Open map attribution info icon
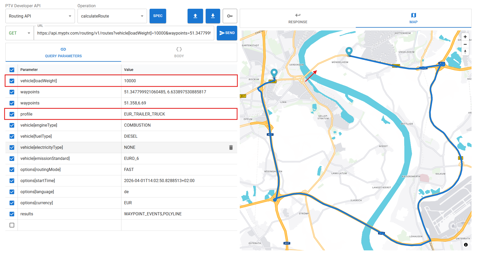The image size is (478, 254). click(x=466, y=245)
